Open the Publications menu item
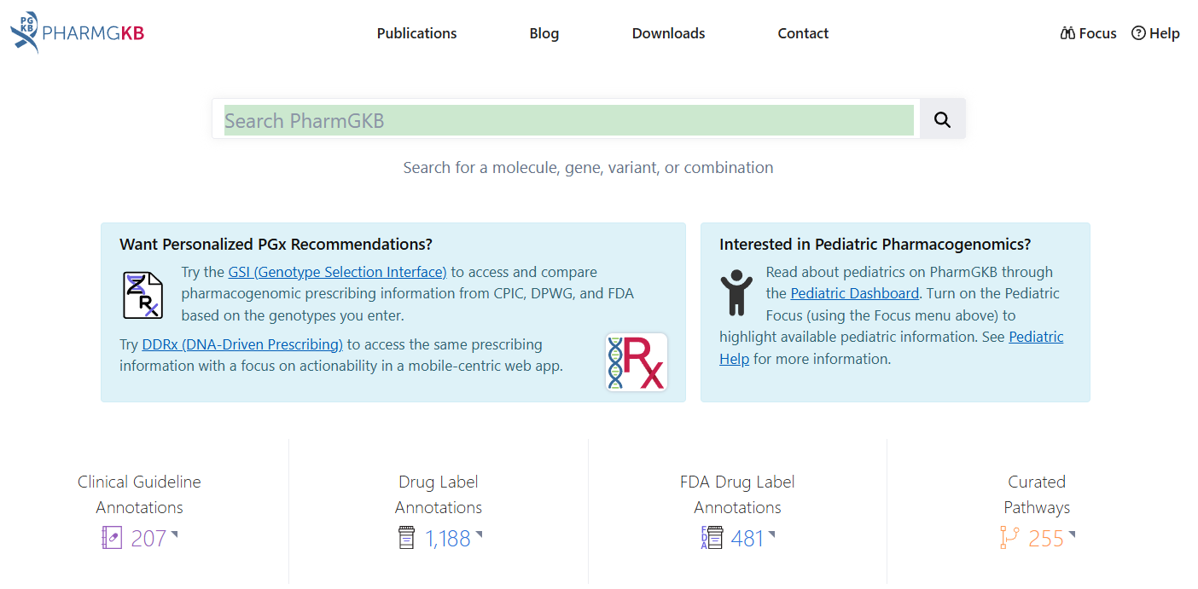This screenshot has height=589, width=1198. (416, 33)
